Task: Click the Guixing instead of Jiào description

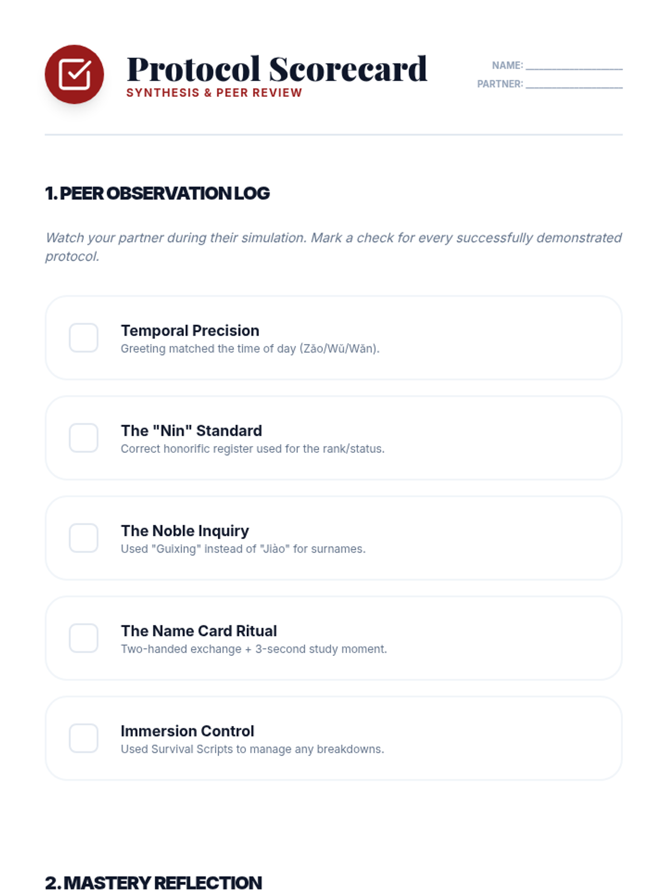Action: [x=243, y=549]
